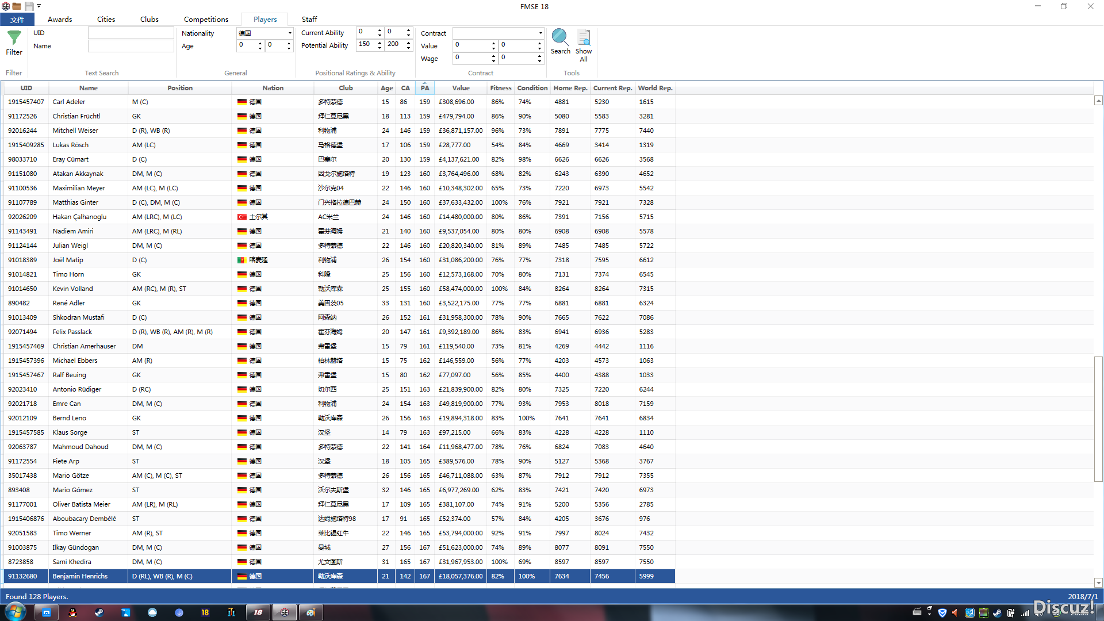Image resolution: width=1104 pixels, height=621 pixels.
Task: Launch Steam from the taskbar
Action: (x=99, y=612)
